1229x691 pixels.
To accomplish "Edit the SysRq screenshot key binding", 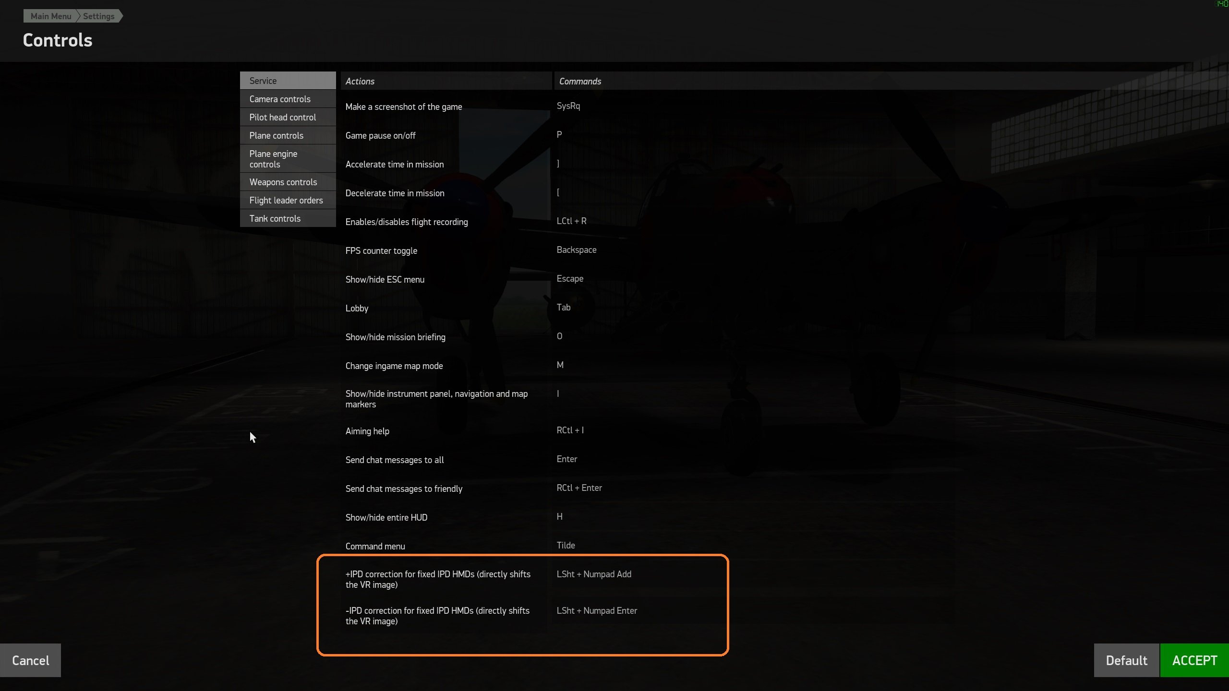I will point(568,106).
